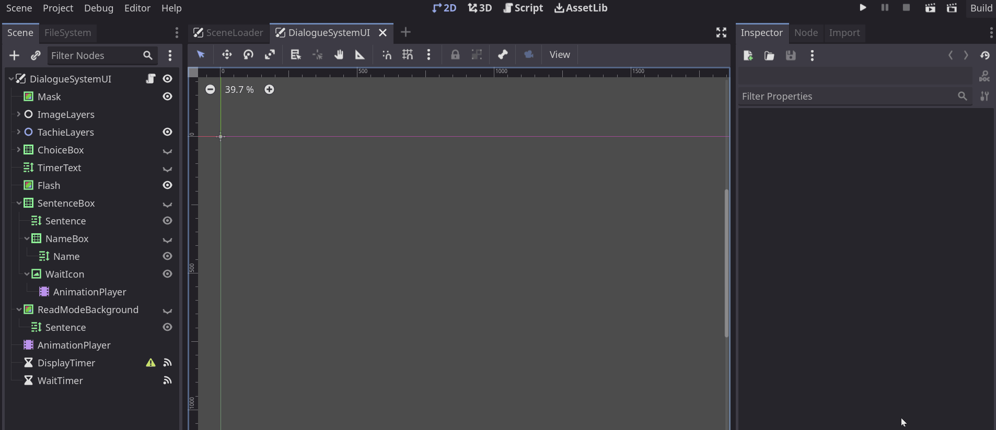This screenshot has width=996, height=430.
Task: Show the hidden TimerText node
Action: [167, 169]
